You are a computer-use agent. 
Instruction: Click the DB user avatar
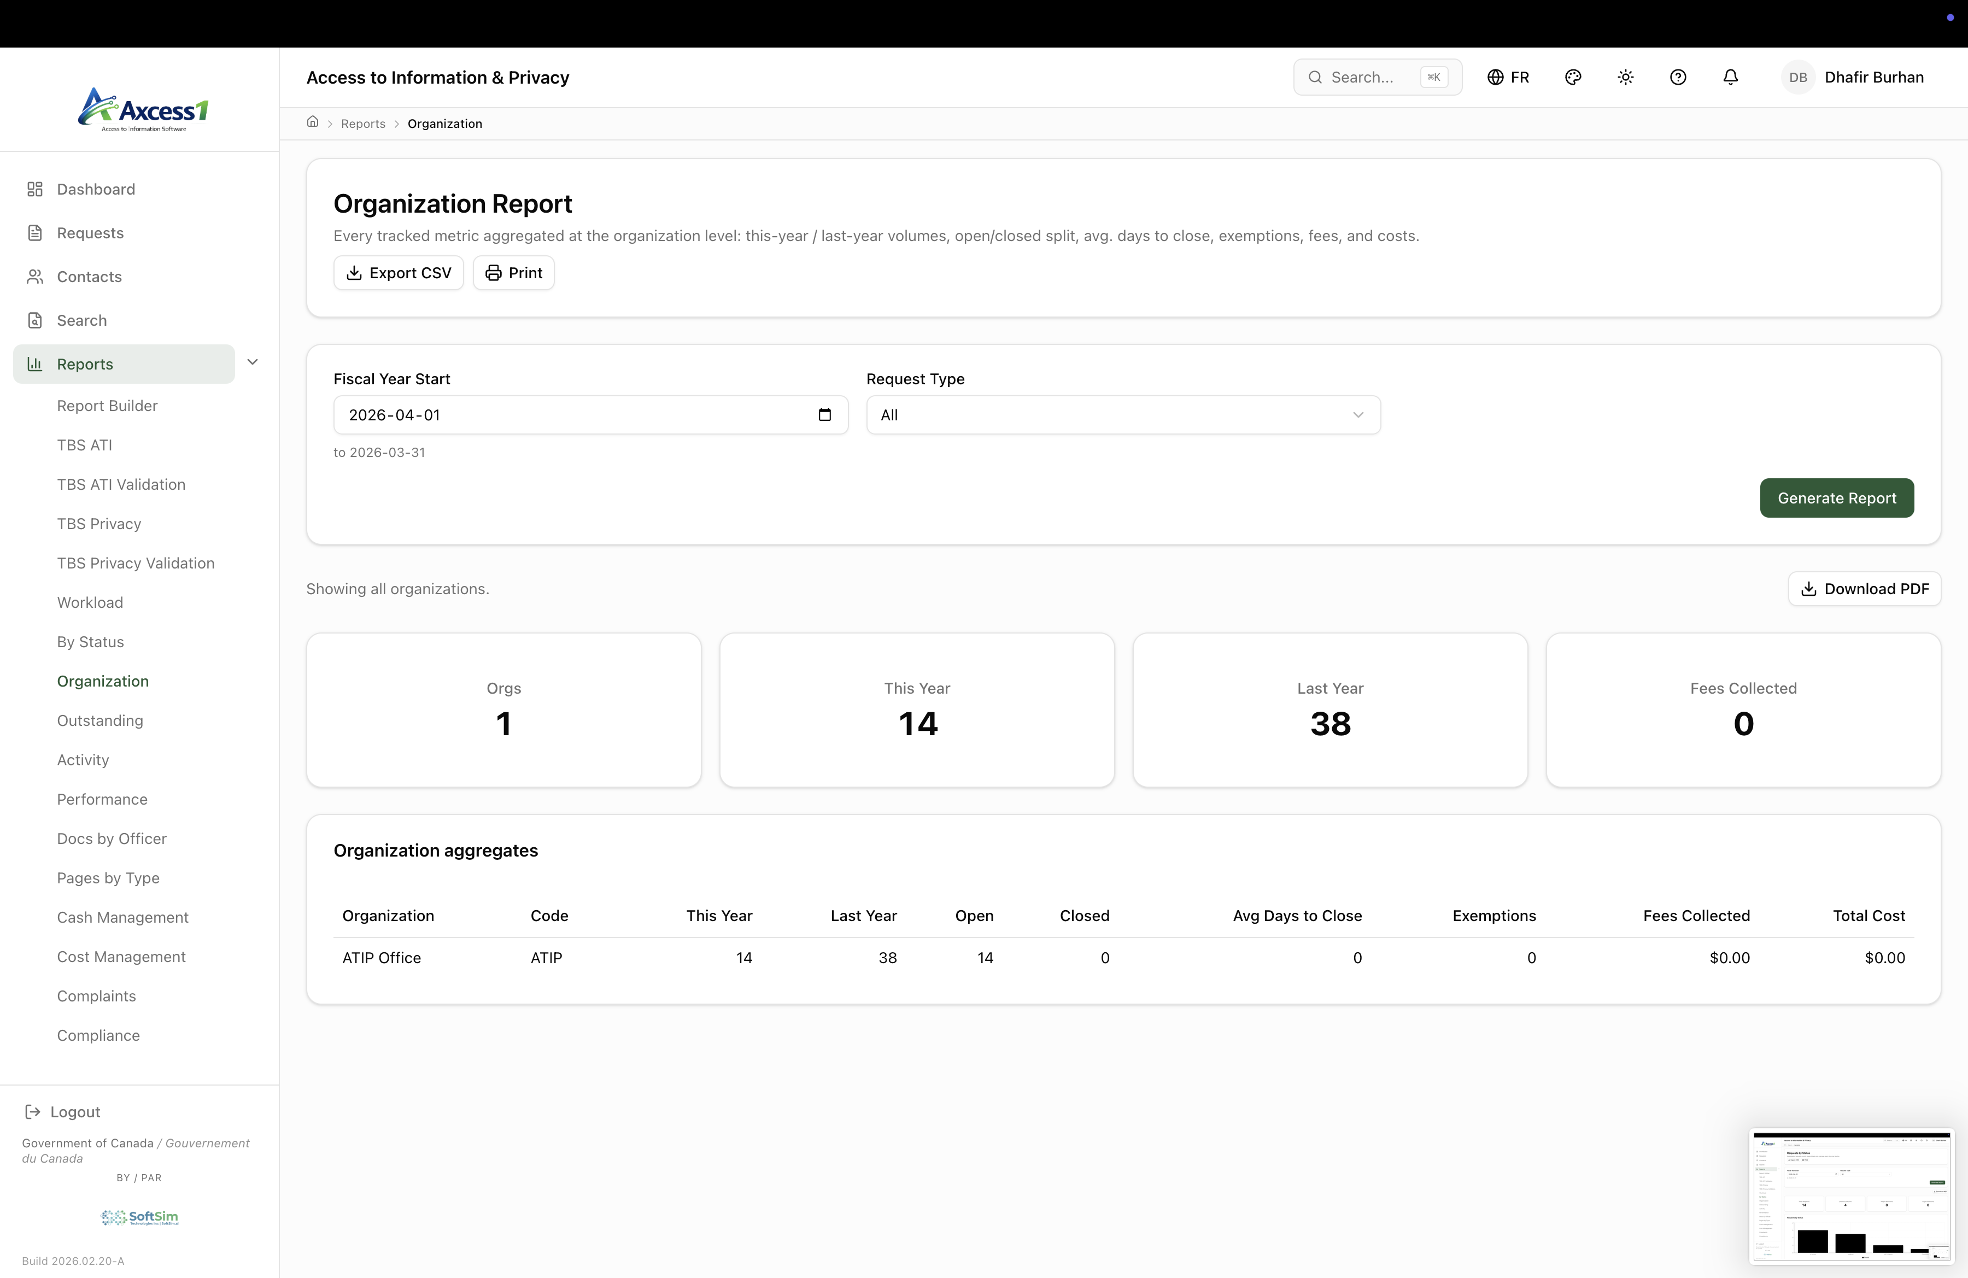1797,77
